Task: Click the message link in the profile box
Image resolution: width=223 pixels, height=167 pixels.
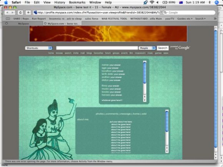Action: [125, 114]
